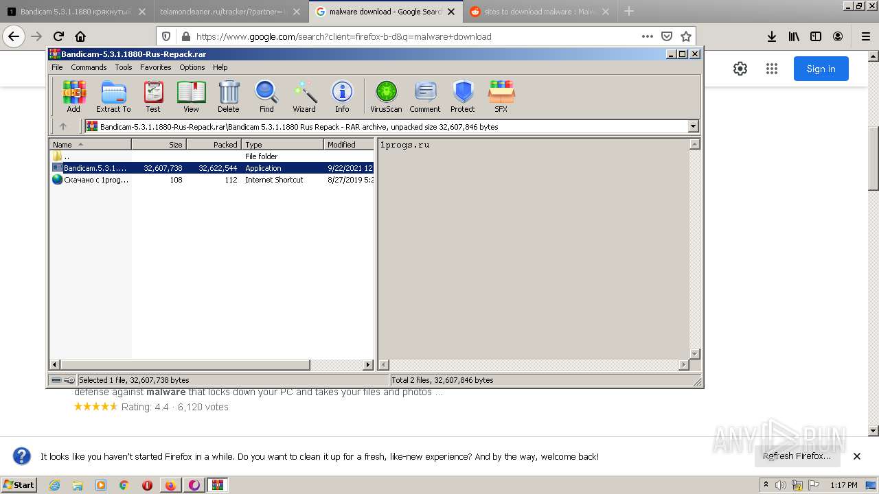Click the Test archive icon

(153, 96)
